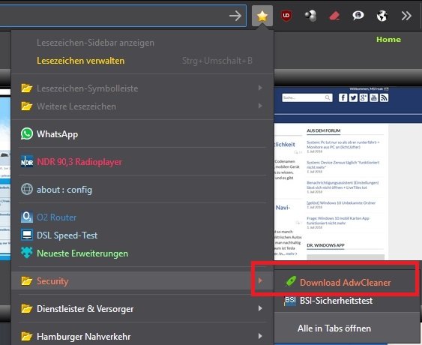Click the green Home link

[388, 40]
